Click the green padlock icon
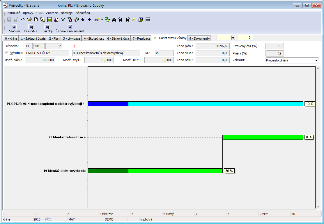 click(49, 20)
